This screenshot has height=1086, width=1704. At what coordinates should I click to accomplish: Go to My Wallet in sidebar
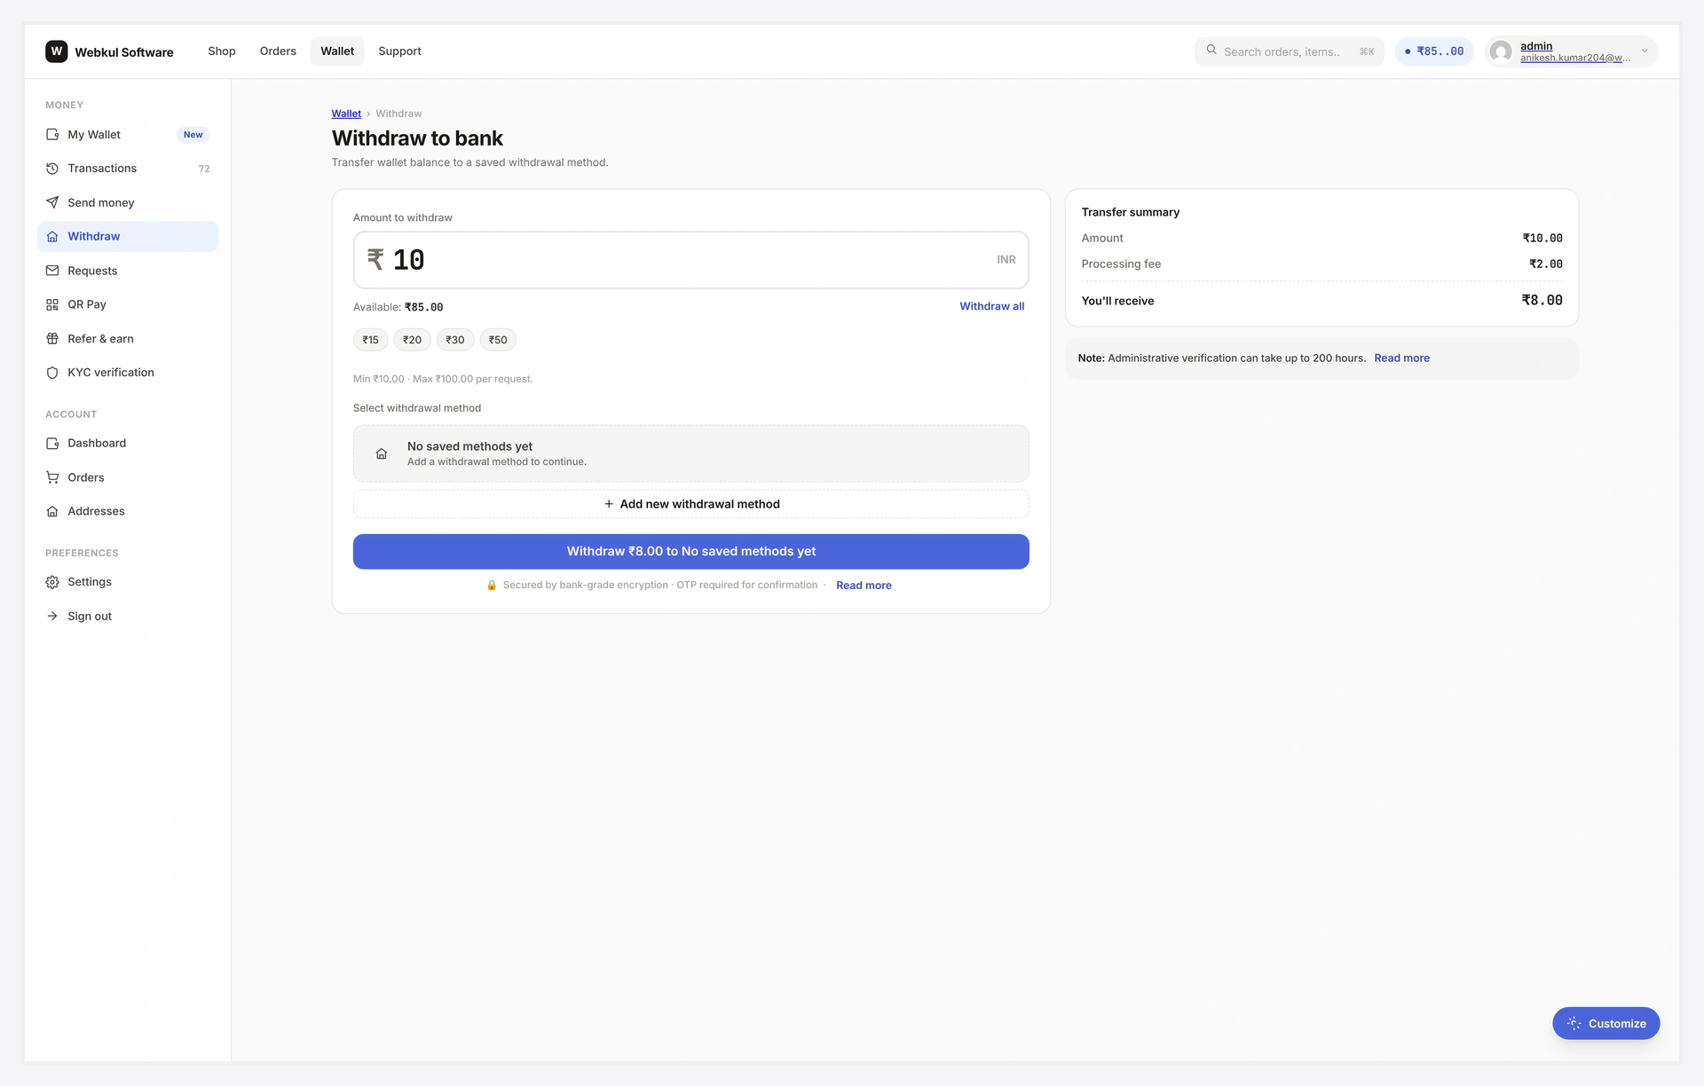click(x=128, y=135)
